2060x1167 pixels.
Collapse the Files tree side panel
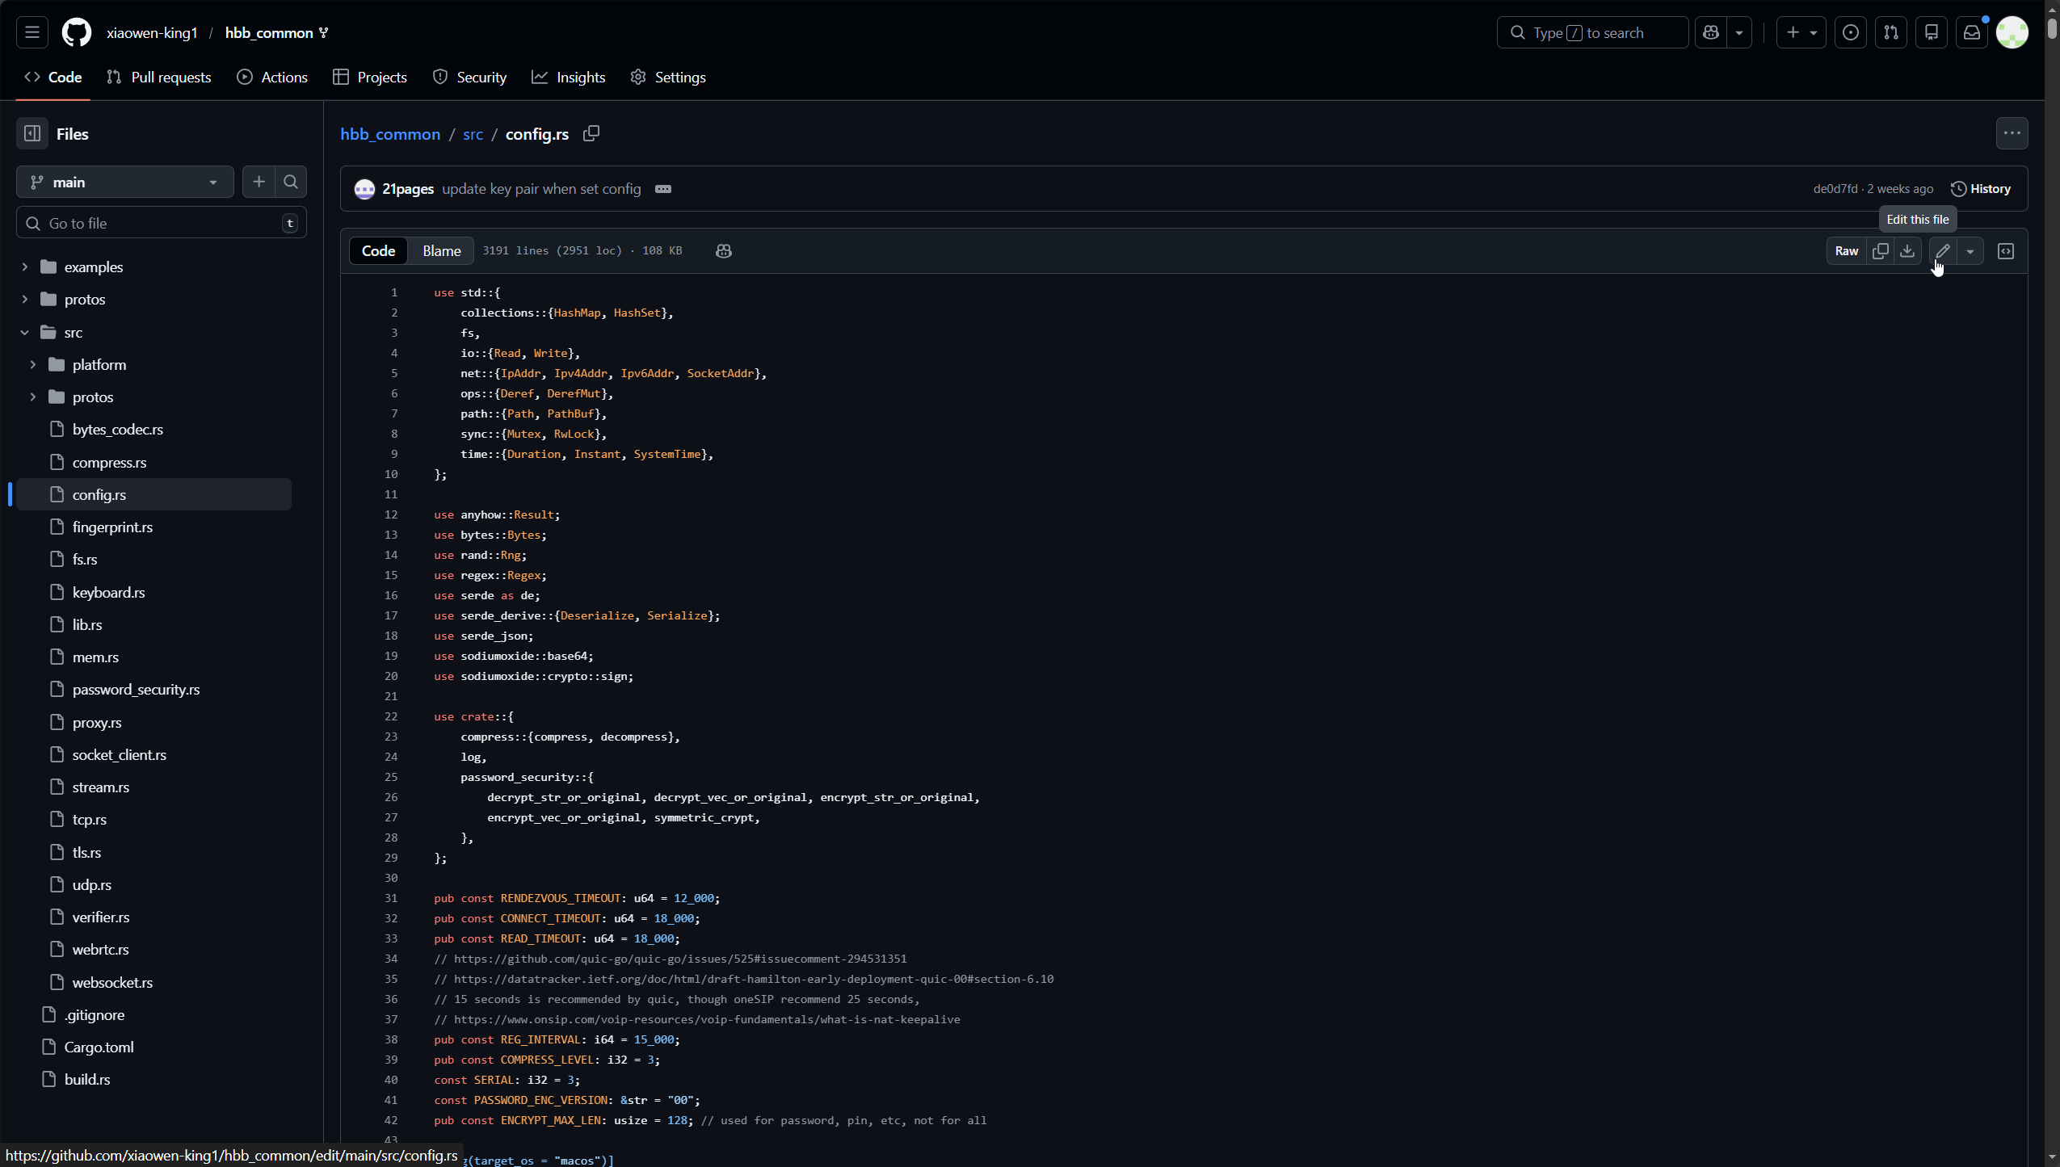coord(32,134)
